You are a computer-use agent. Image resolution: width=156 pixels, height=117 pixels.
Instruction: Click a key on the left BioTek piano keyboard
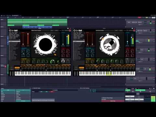tap(43, 73)
